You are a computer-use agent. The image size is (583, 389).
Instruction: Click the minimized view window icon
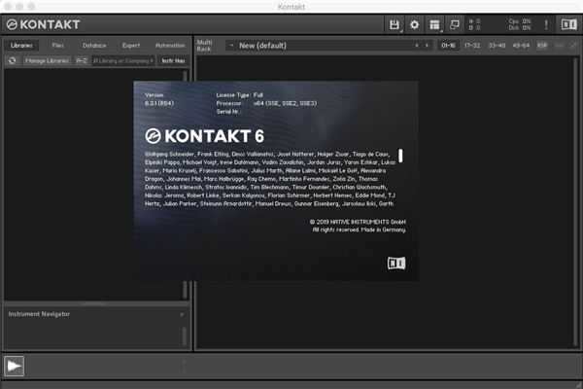pos(455,23)
